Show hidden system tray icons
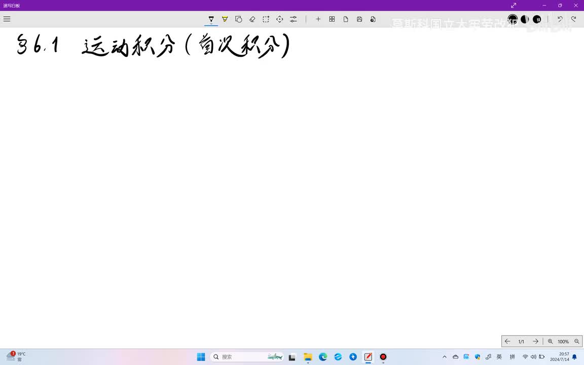Image resolution: width=584 pixels, height=365 pixels. [x=444, y=357]
